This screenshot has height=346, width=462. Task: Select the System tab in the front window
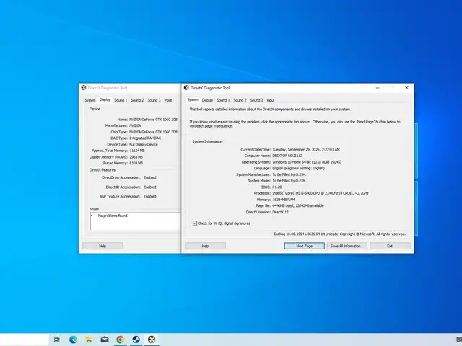(193, 99)
